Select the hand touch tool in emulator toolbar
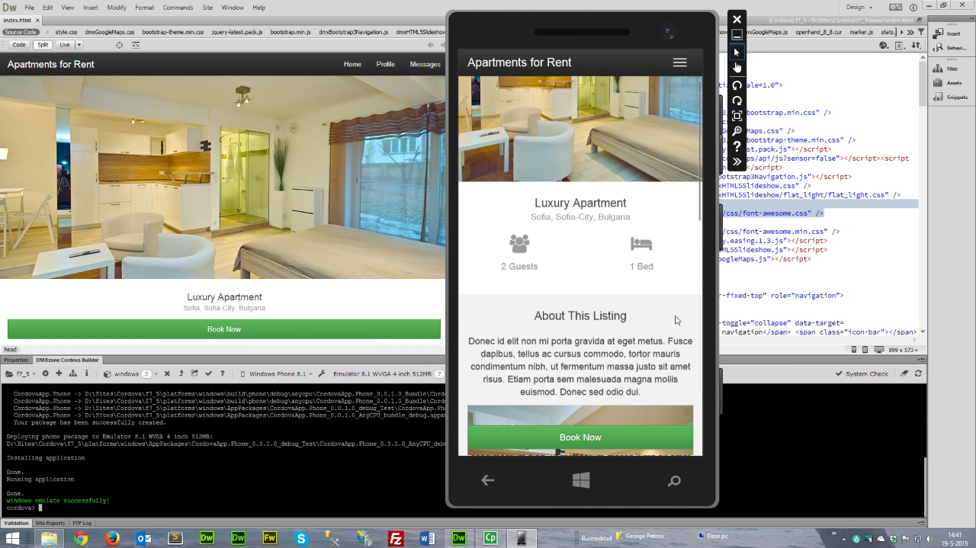This screenshot has width=976, height=548. point(737,68)
